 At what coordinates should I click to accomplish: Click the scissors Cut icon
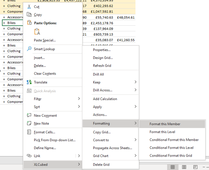pyautogui.click(x=29, y=7)
